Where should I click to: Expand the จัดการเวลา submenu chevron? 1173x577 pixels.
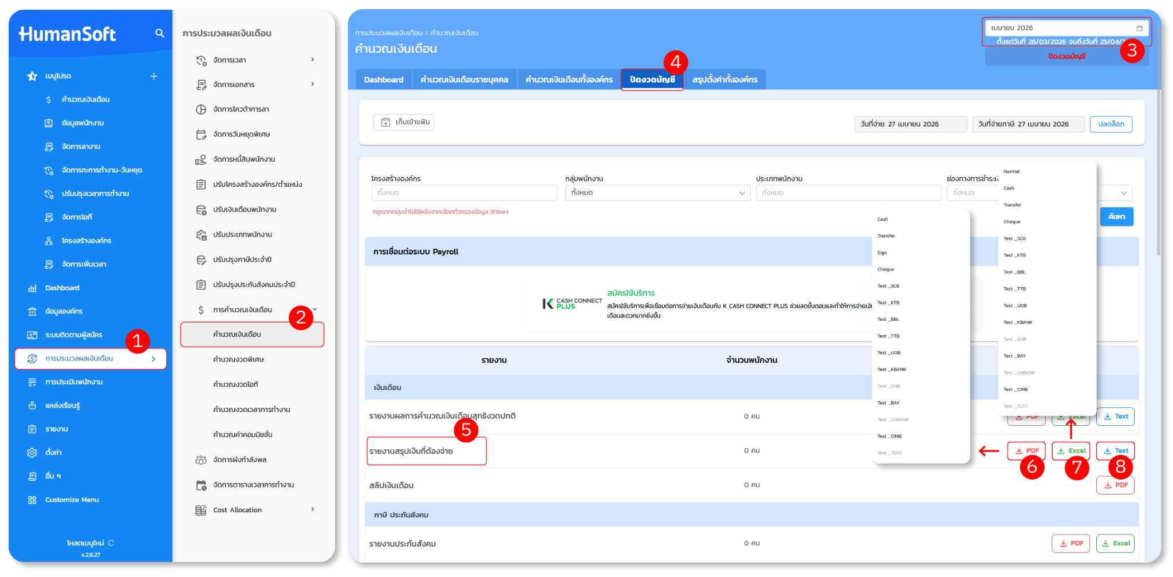(313, 60)
